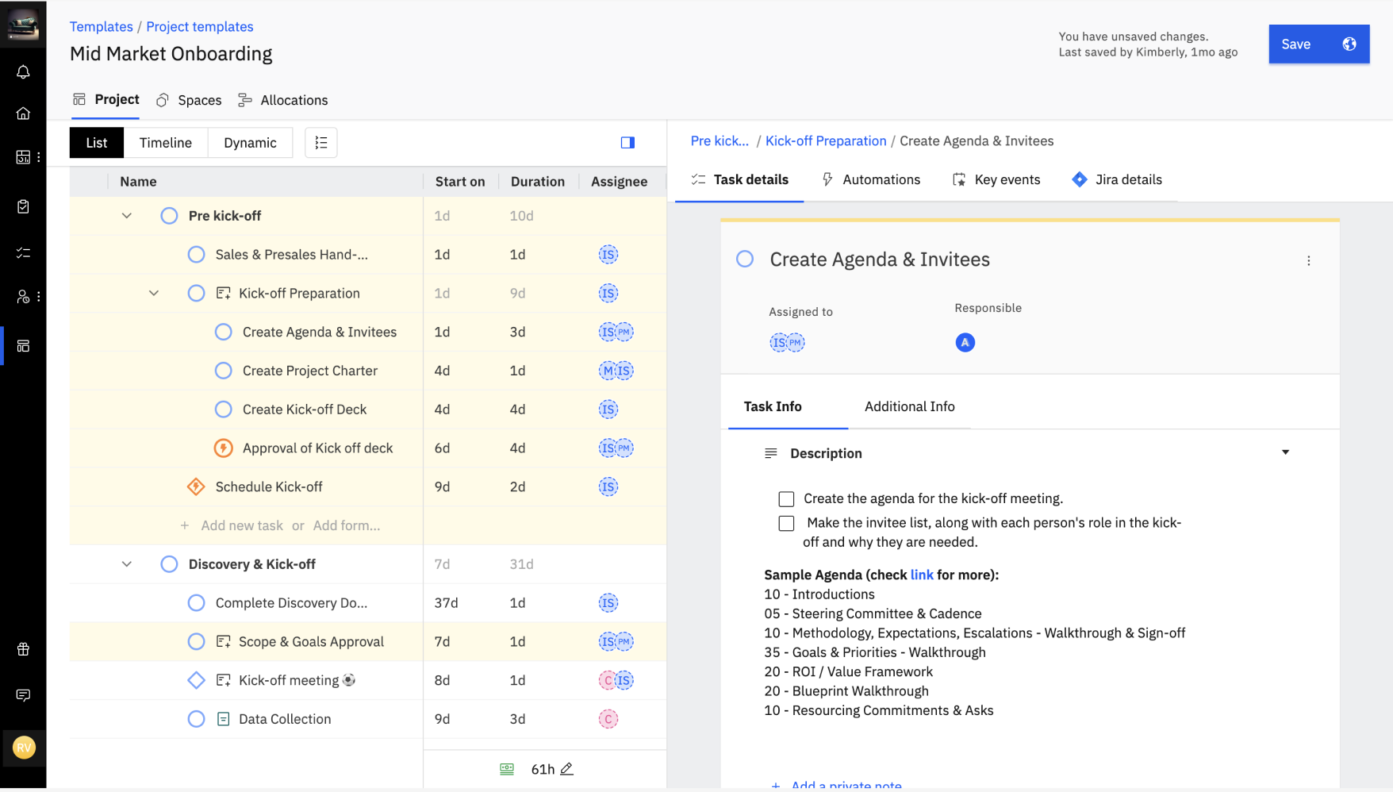Open chat feedback icon in sidebar
1393x792 pixels.
point(23,695)
